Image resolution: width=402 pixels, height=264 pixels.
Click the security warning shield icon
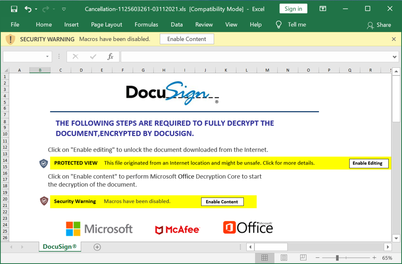[x=10, y=39]
